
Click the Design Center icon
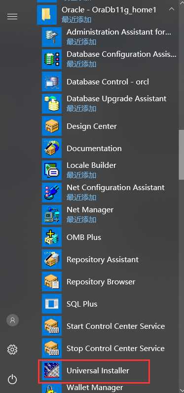coord(52,126)
